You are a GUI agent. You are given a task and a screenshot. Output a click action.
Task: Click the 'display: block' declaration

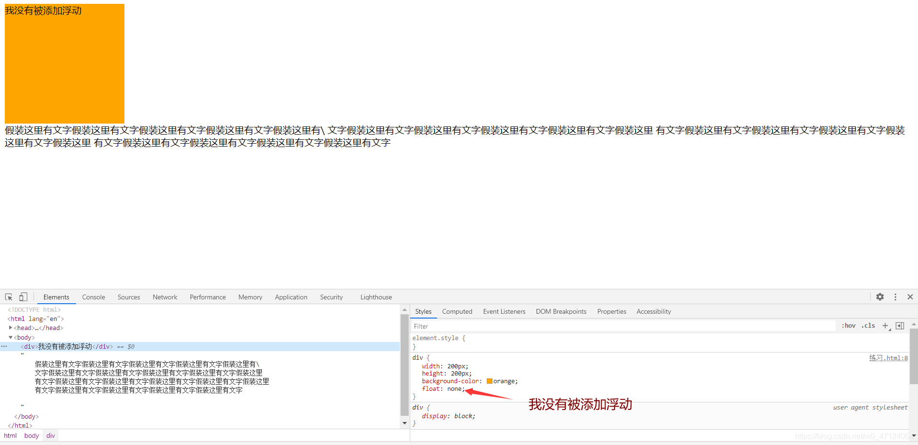[448, 416]
